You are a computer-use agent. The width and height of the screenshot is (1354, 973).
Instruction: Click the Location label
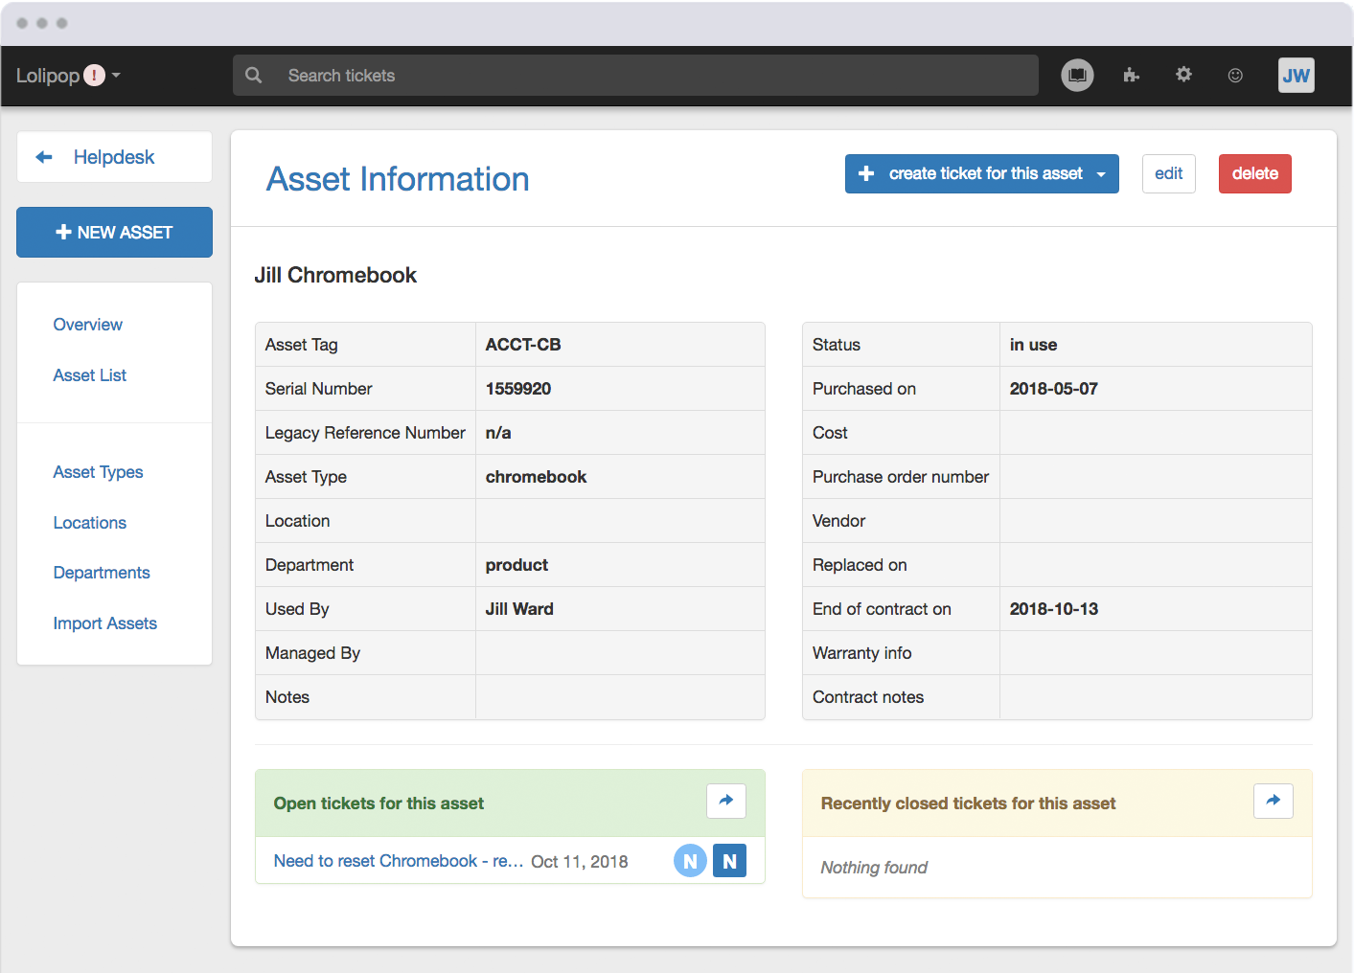(297, 521)
